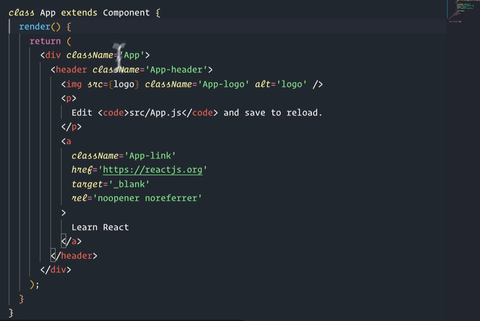Click the return keyword
Screen dimensions: 480x321
coord(45,41)
